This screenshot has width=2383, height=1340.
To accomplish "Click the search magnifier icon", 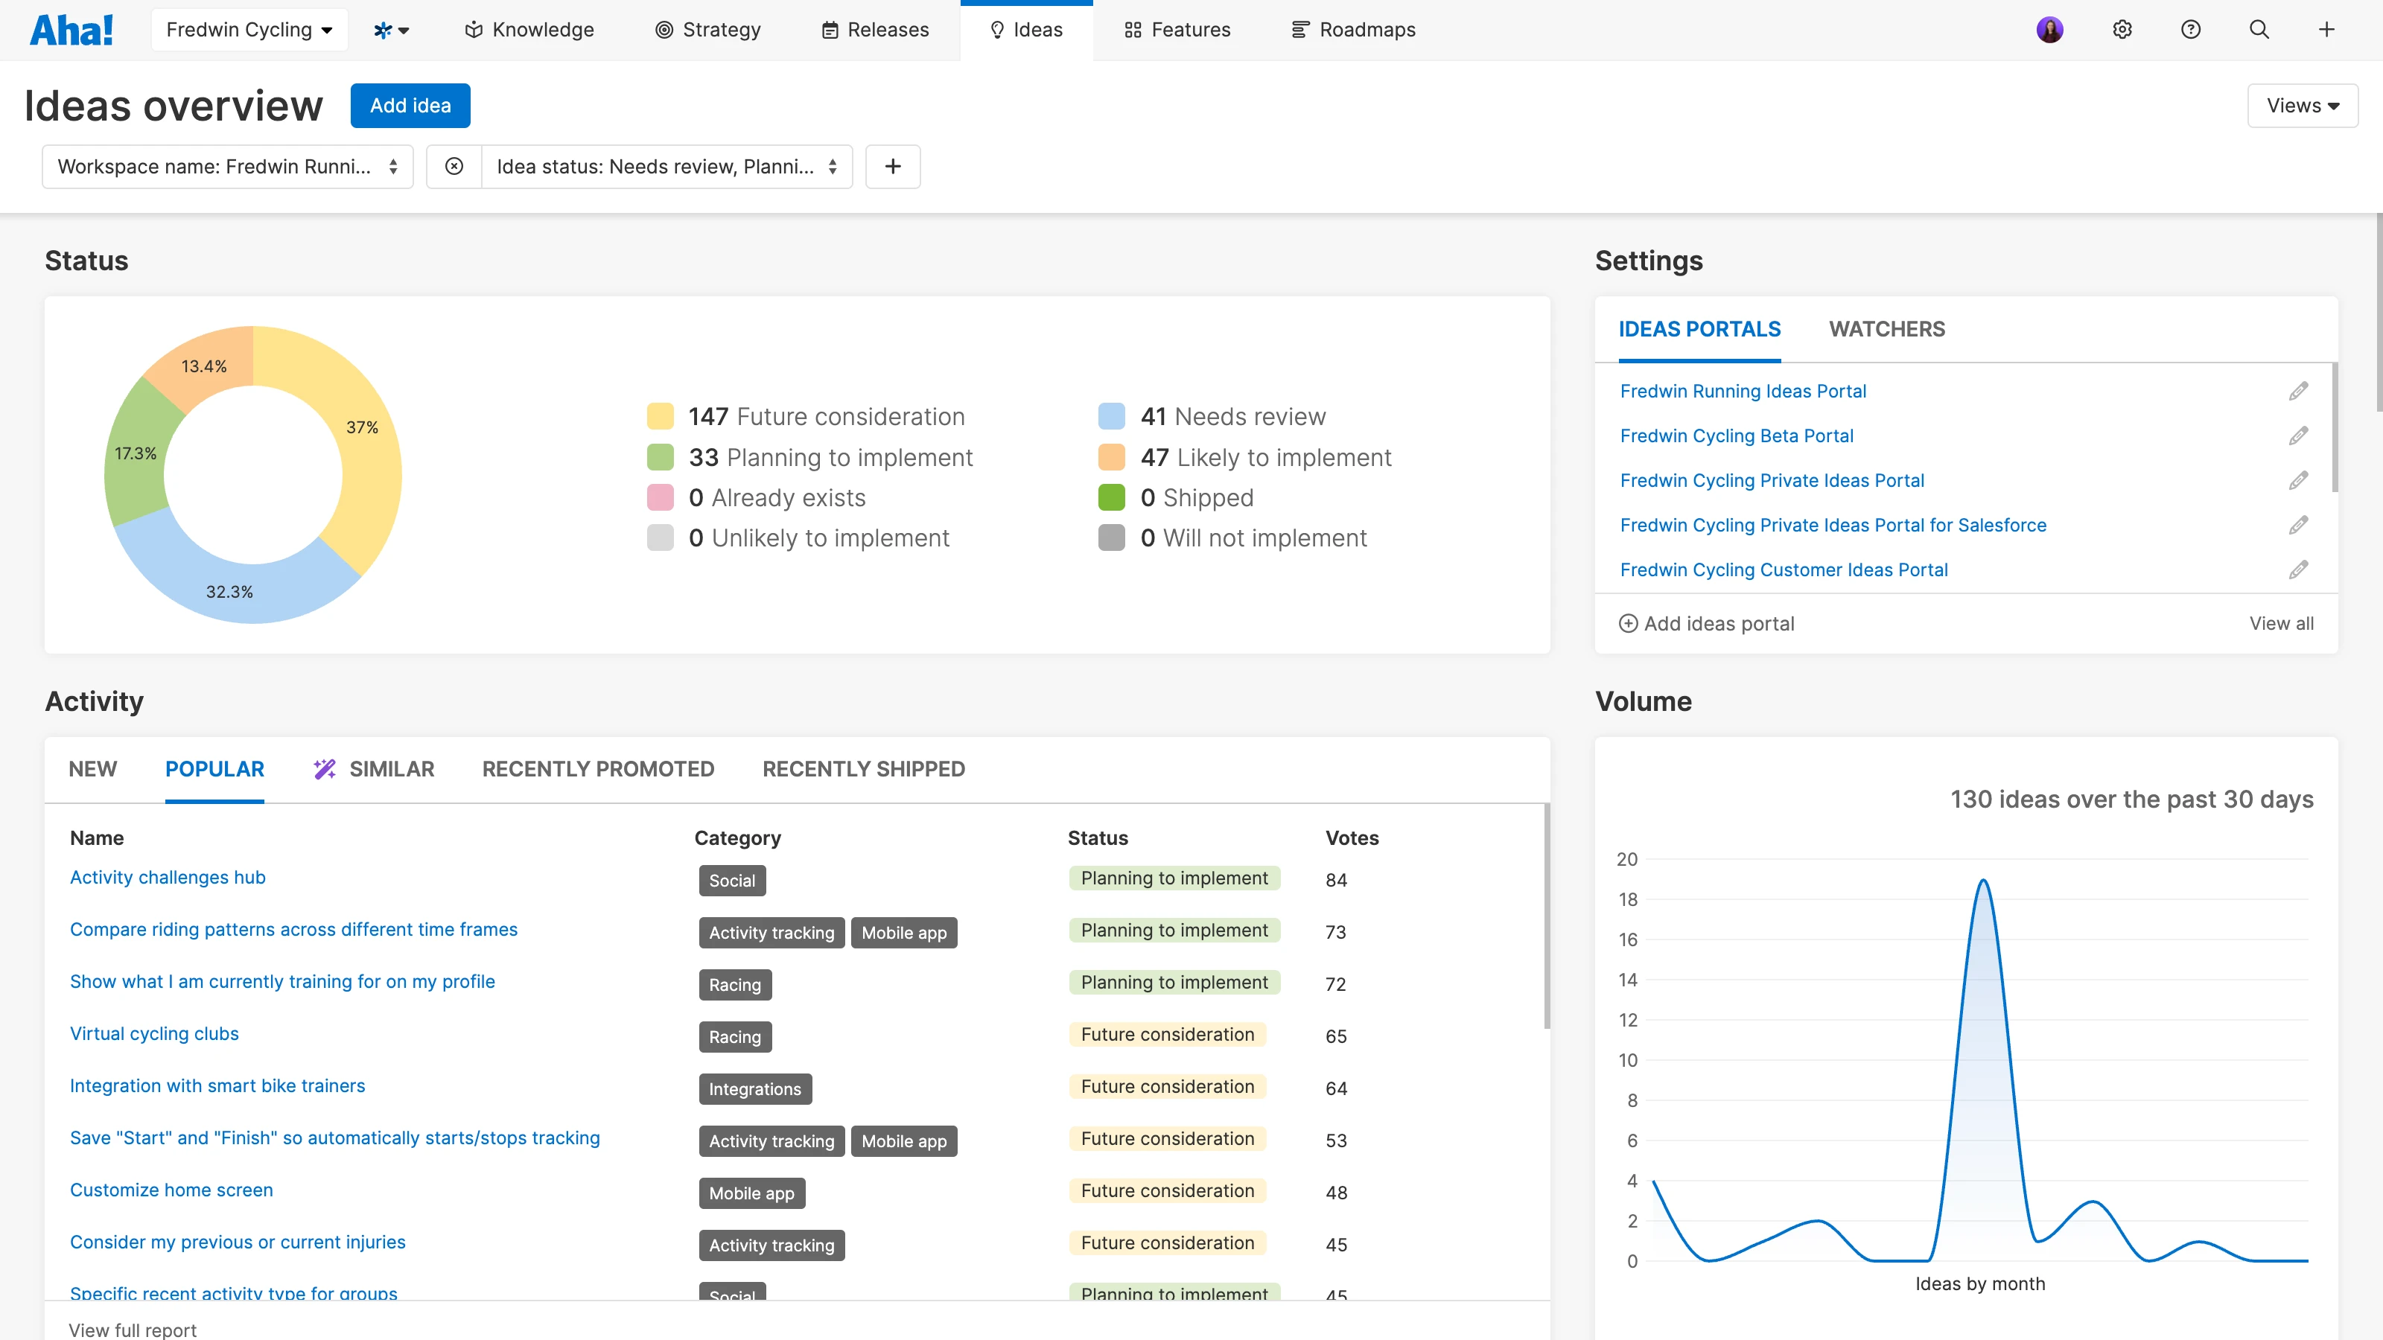I will point(2259,30).
